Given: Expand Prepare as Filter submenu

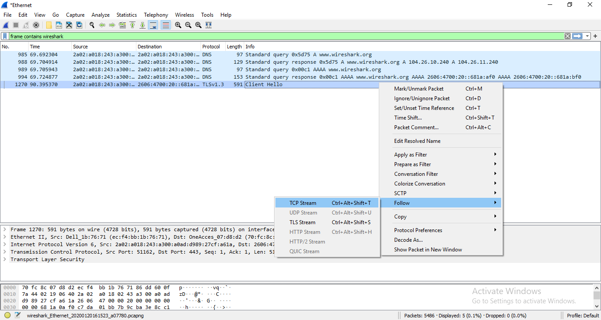Looking at the screenshot, I should (x=440, y=164).
